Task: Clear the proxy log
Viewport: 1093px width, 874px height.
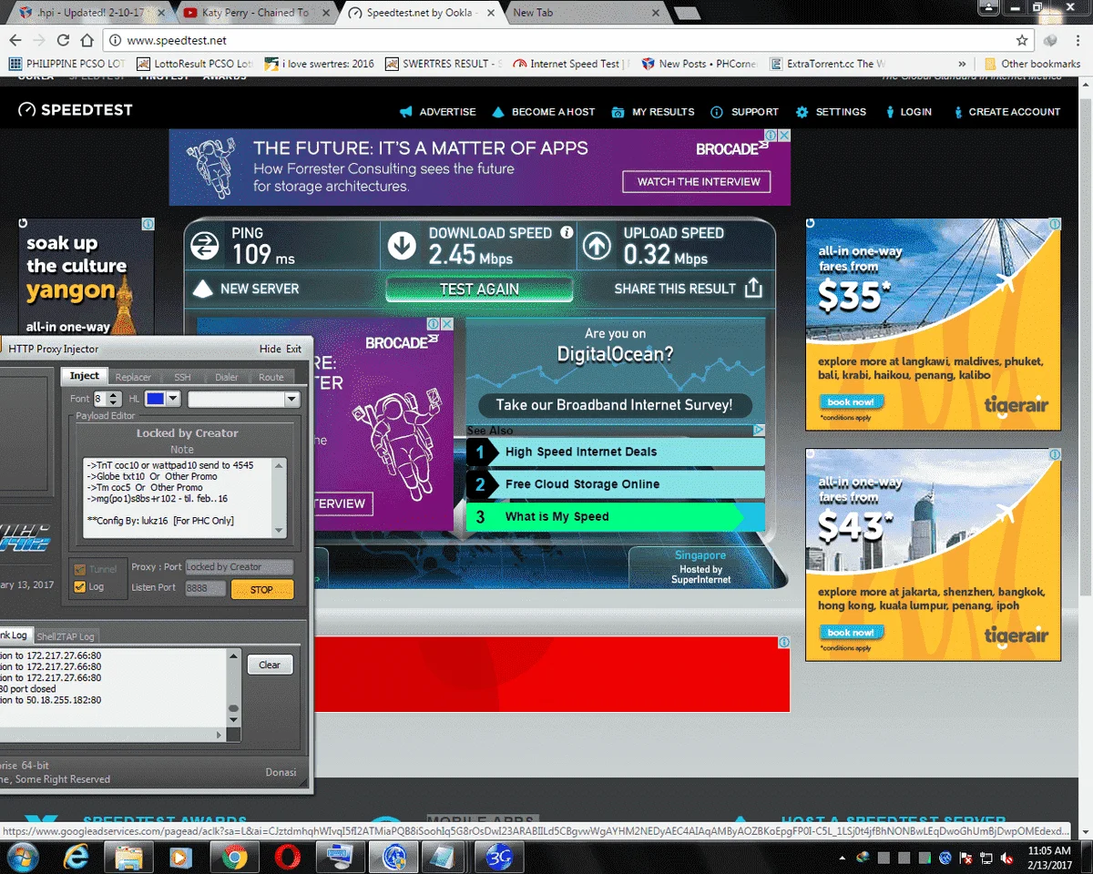Action: (270, 665)
